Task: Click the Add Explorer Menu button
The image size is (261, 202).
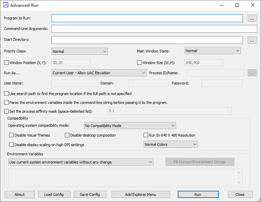Action: point(141,195)
